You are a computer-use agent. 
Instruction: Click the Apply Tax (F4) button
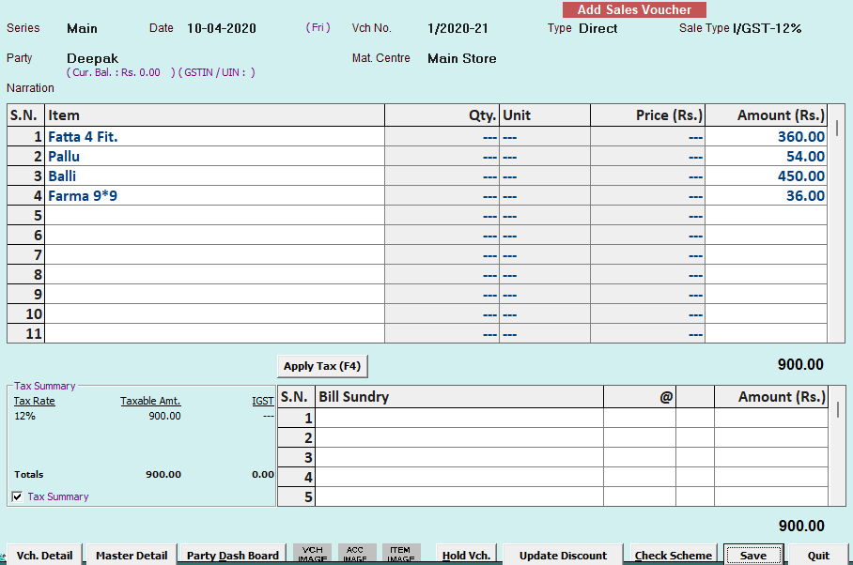[323, 366]
